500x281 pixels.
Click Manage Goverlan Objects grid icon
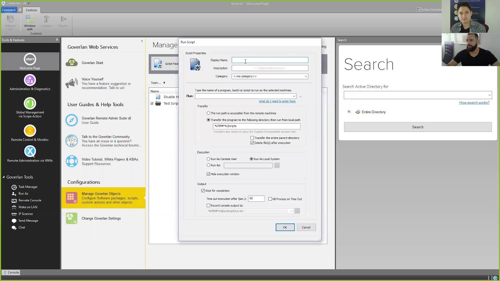click(71, 198)
